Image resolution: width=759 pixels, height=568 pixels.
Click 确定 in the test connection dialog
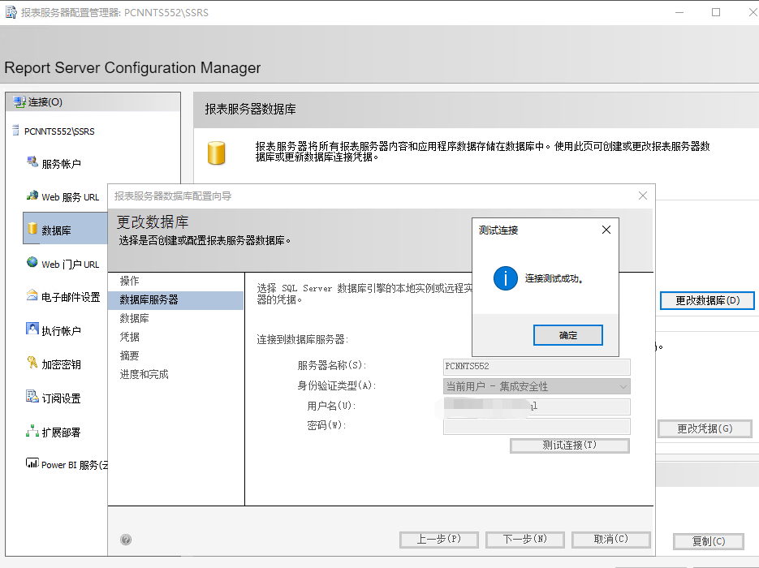pyautogui.click(x=567, y=335)
